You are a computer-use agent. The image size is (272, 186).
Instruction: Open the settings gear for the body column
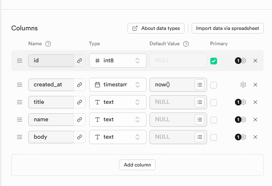244,137
